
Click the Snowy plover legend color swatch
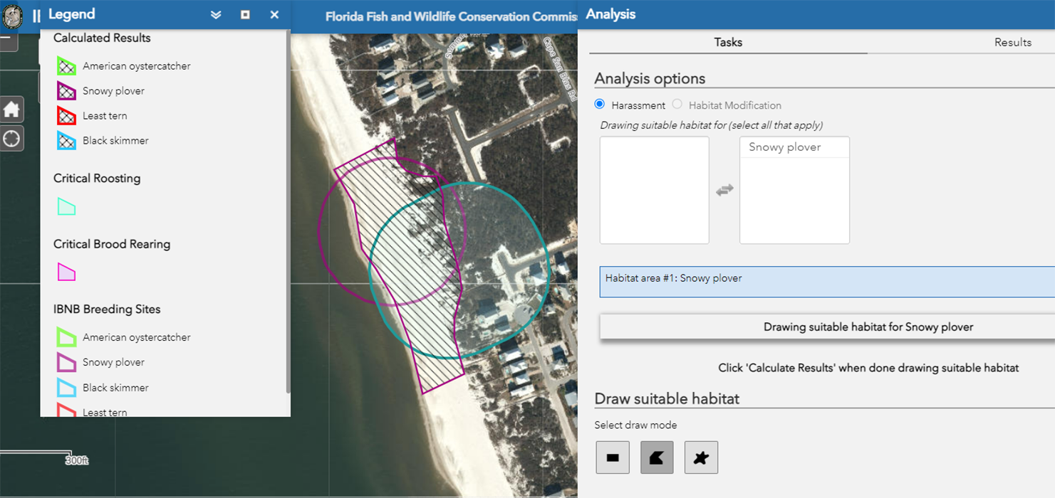coord(67,90)
